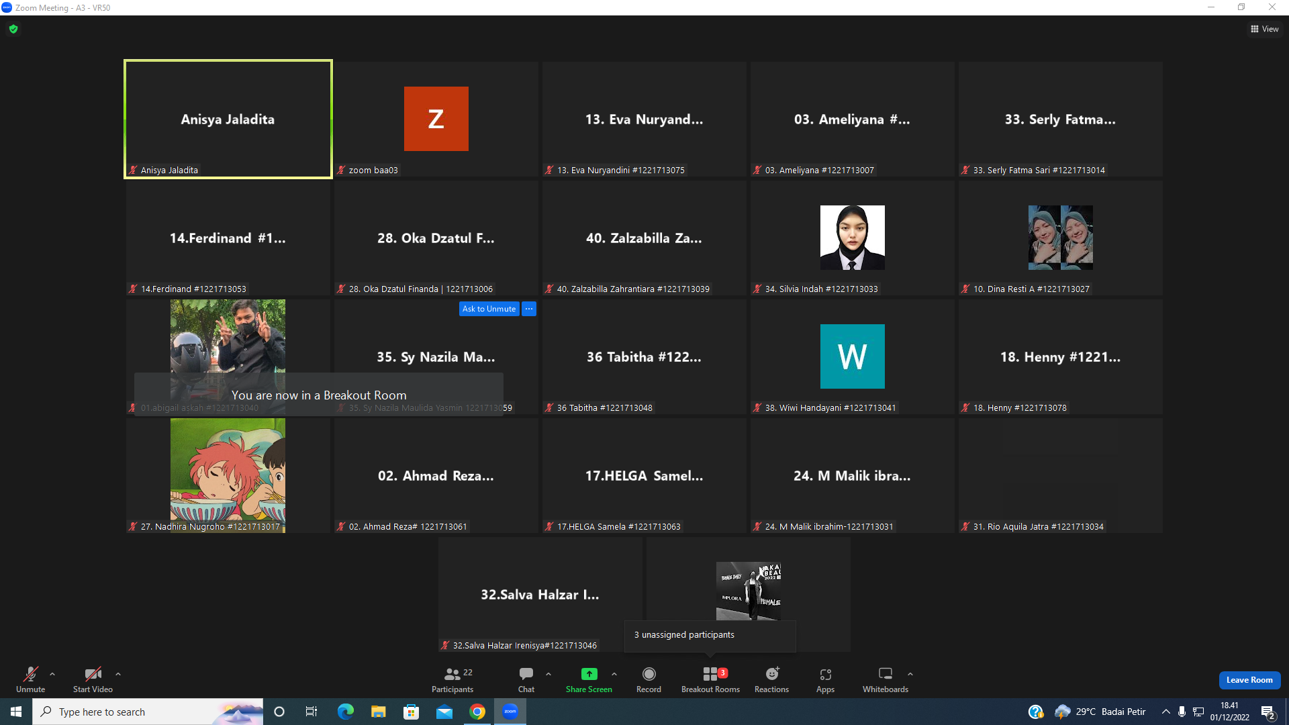Click the Zoom logo in title bar

[x=7, y=7]
